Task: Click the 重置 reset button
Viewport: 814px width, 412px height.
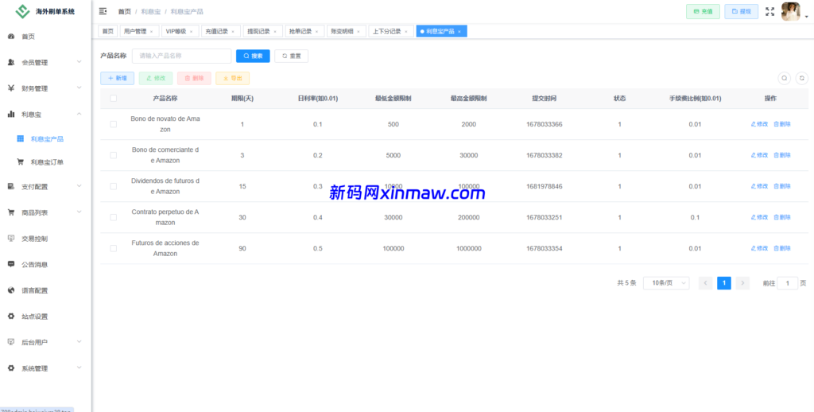Action: (291, 56)
